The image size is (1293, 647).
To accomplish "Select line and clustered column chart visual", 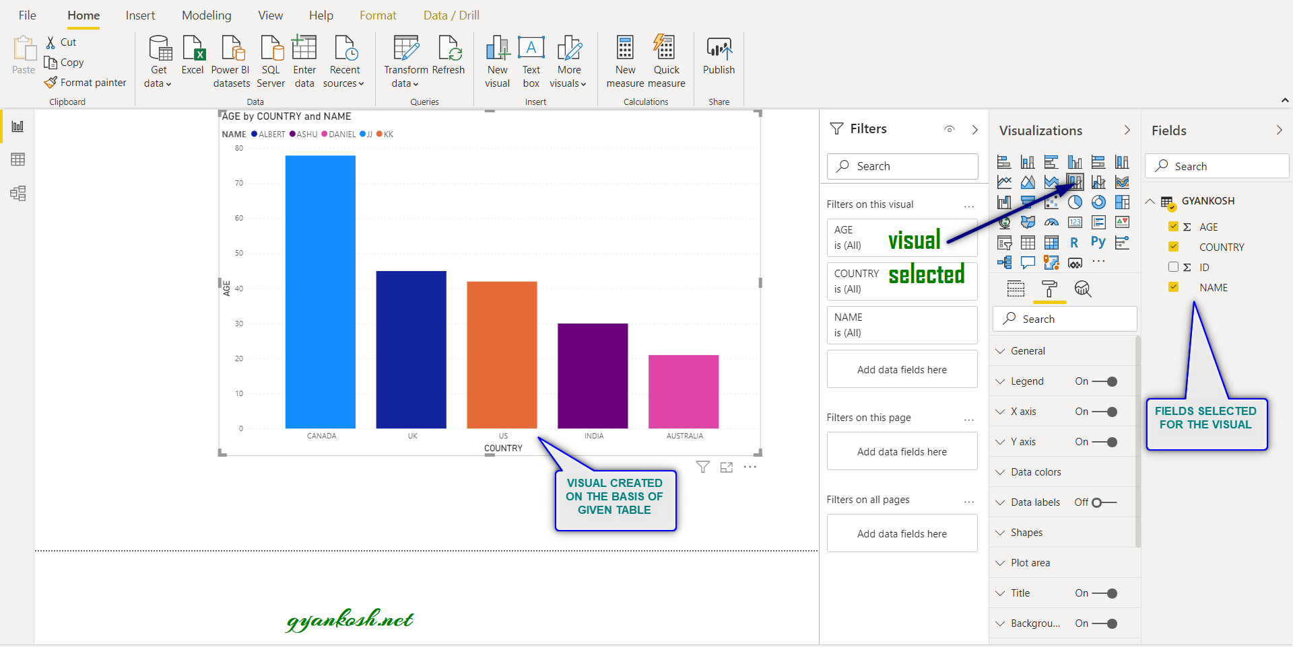I will pos(1098,182).
